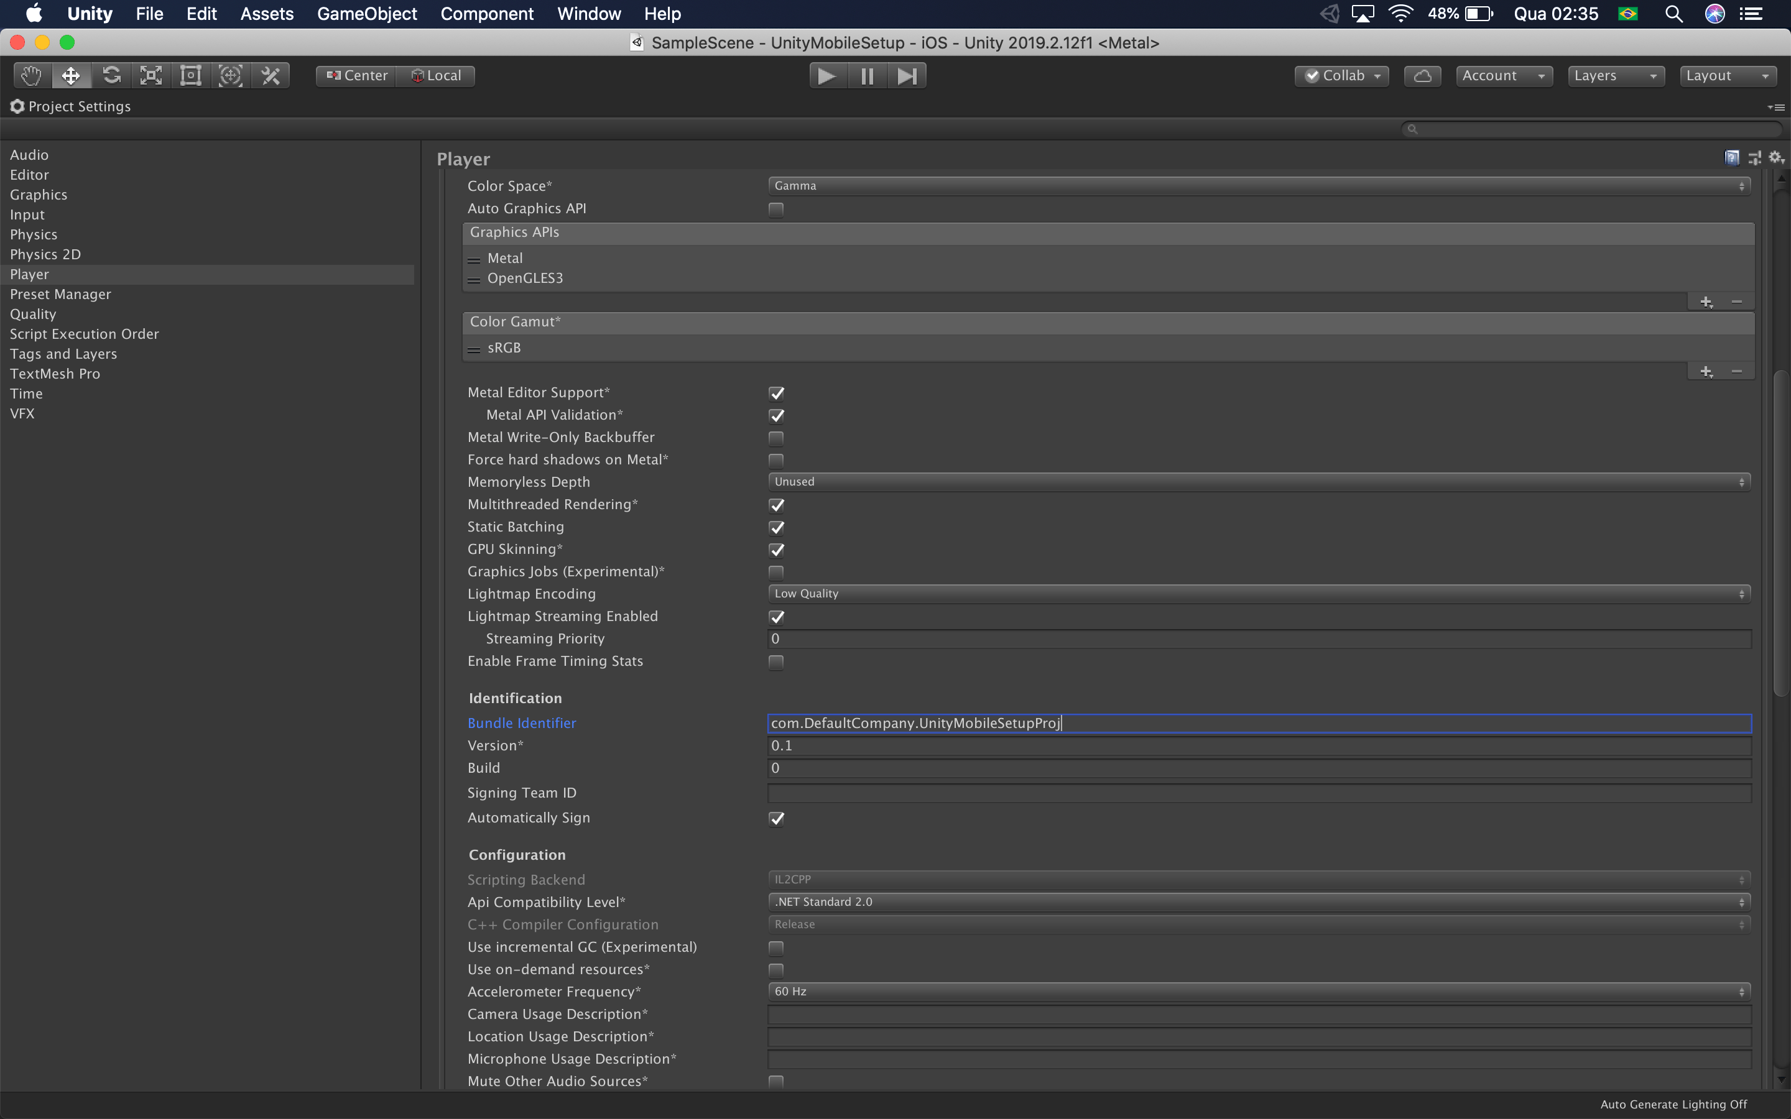
Task: Enable Metal Write-Only Backbuffer
Action: (775, 438)
